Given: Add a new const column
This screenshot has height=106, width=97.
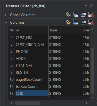Looking at the screenshot, I should click(x=76, y=14).
